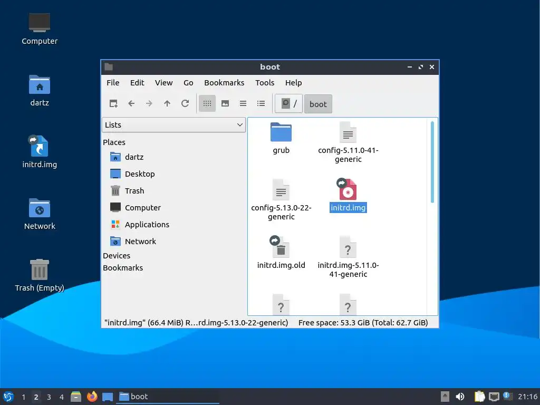Switch to workspace 2
This screenshot has width=540, height=405.
click(36, 397)
